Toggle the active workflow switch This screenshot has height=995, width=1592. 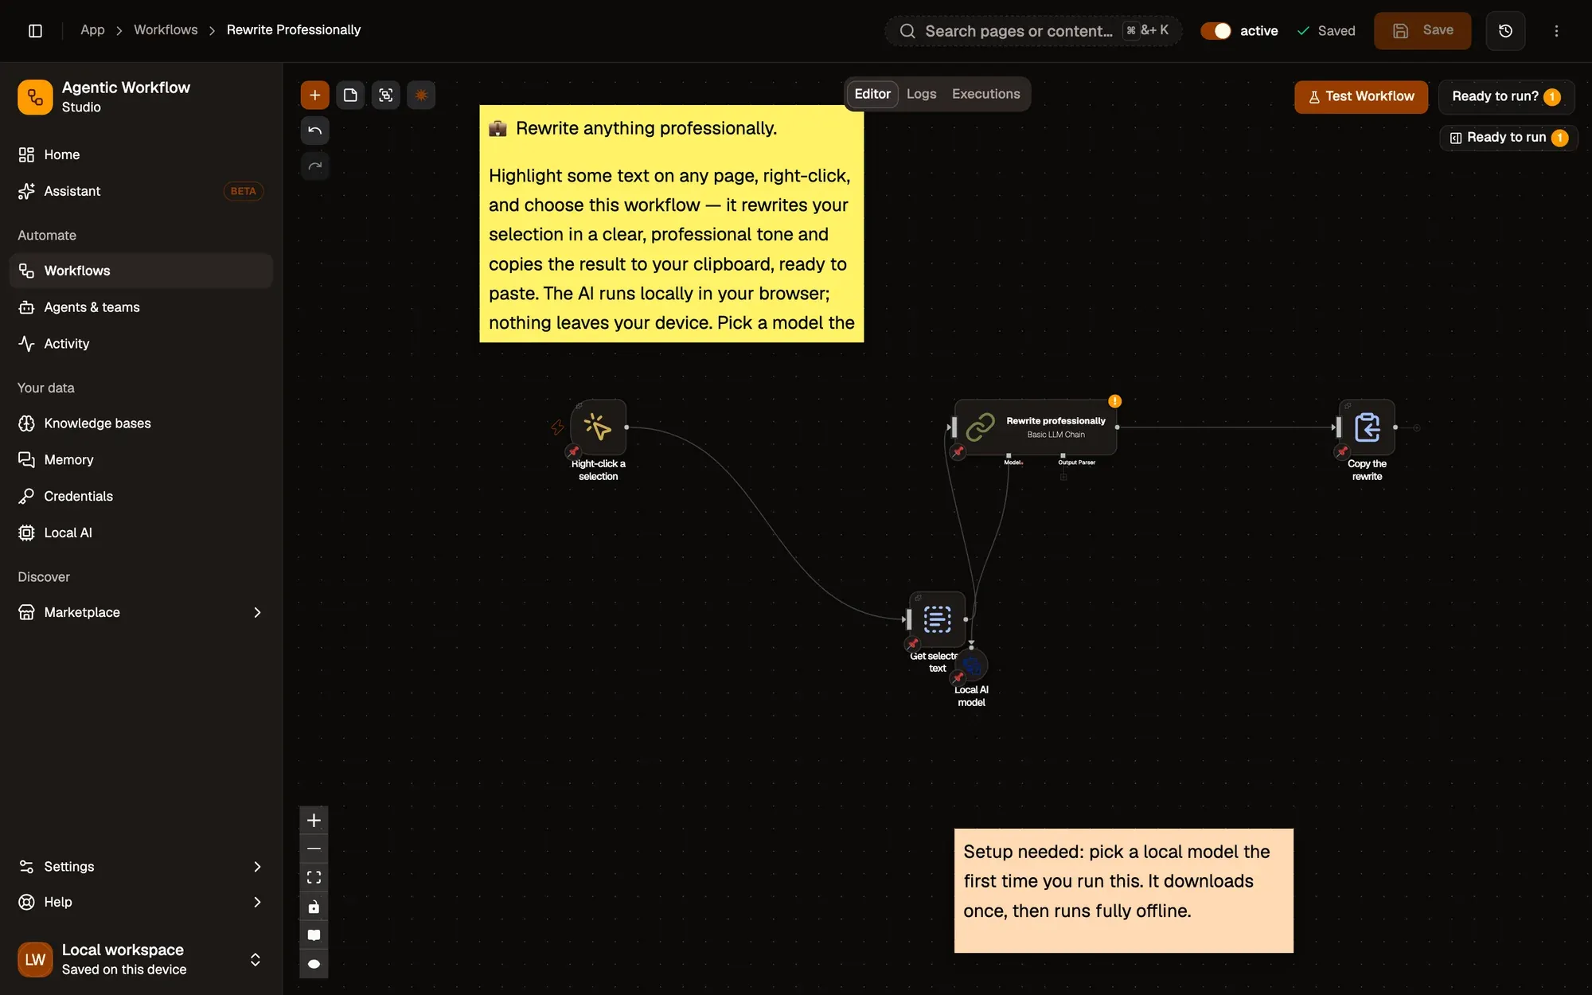click(x=1215, y=31)
